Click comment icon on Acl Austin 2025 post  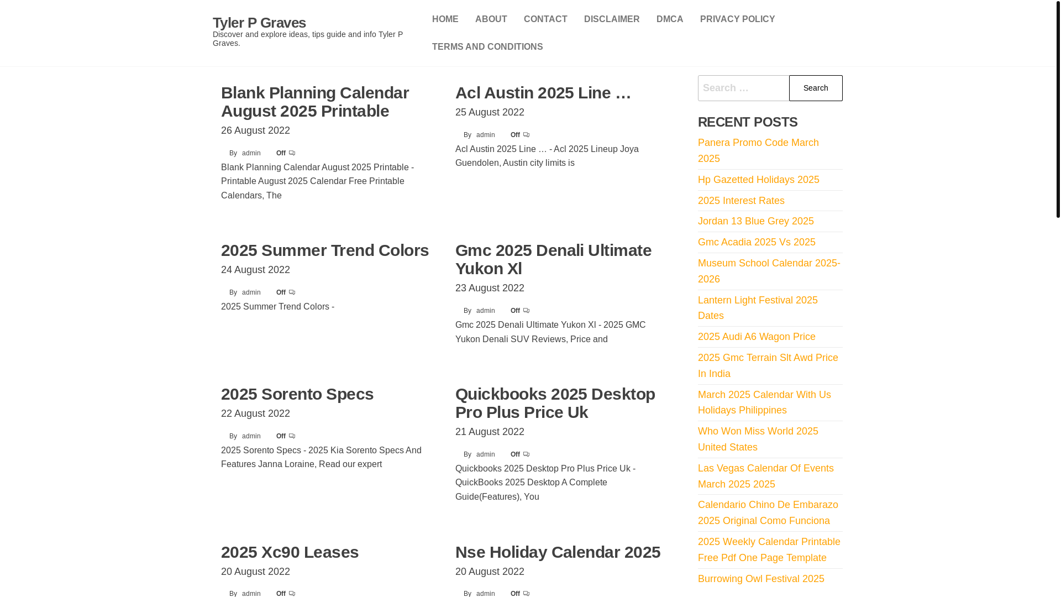(x=526, y=135)
